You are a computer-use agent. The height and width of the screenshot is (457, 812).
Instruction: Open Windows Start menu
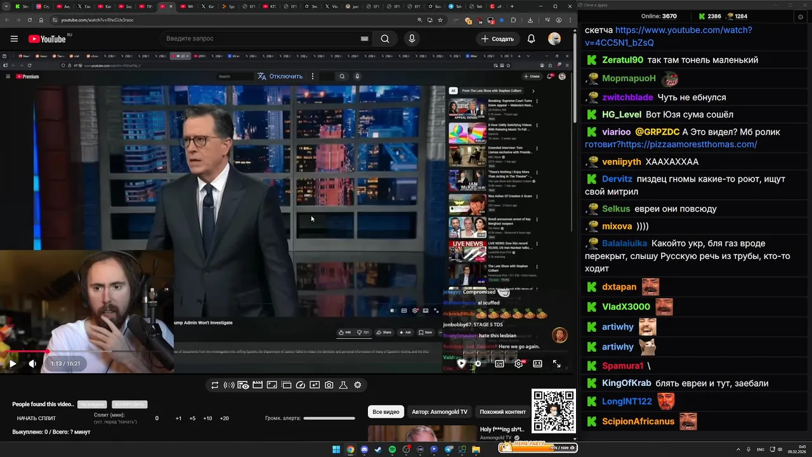click(x=336, y=450)
